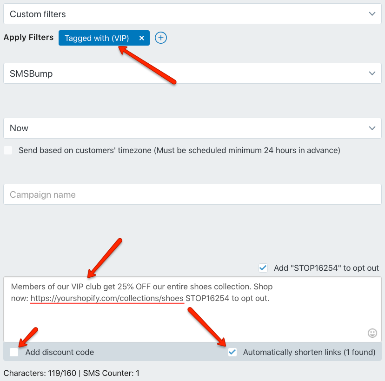This screenshot has width=385, height=381.
Task: Select the Tagged with (VIP) filter chip
Action: point(97,38)
